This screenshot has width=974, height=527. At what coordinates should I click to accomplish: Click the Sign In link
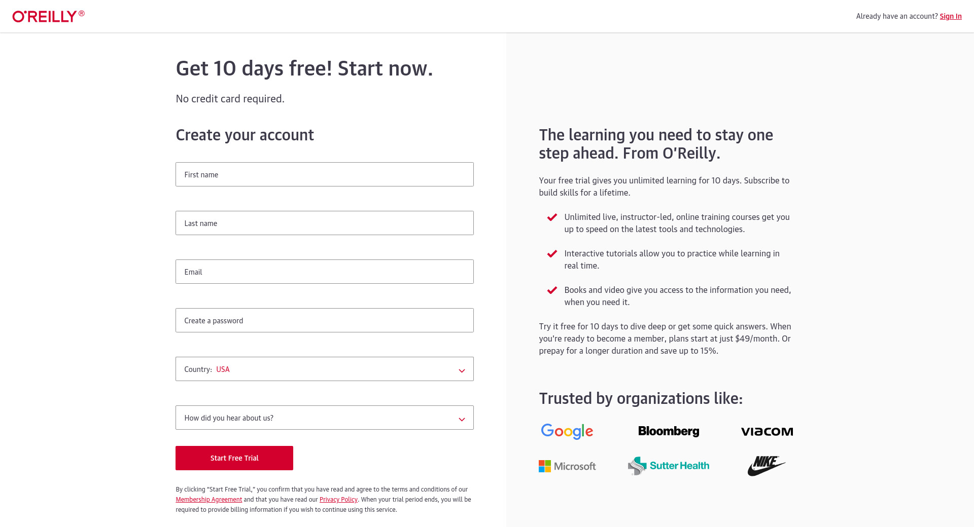pos(950,16)
